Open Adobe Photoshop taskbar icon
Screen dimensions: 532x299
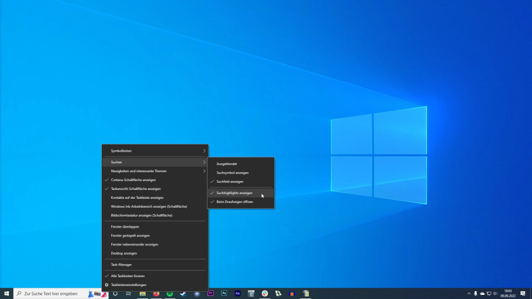click(x=224, y=294)
